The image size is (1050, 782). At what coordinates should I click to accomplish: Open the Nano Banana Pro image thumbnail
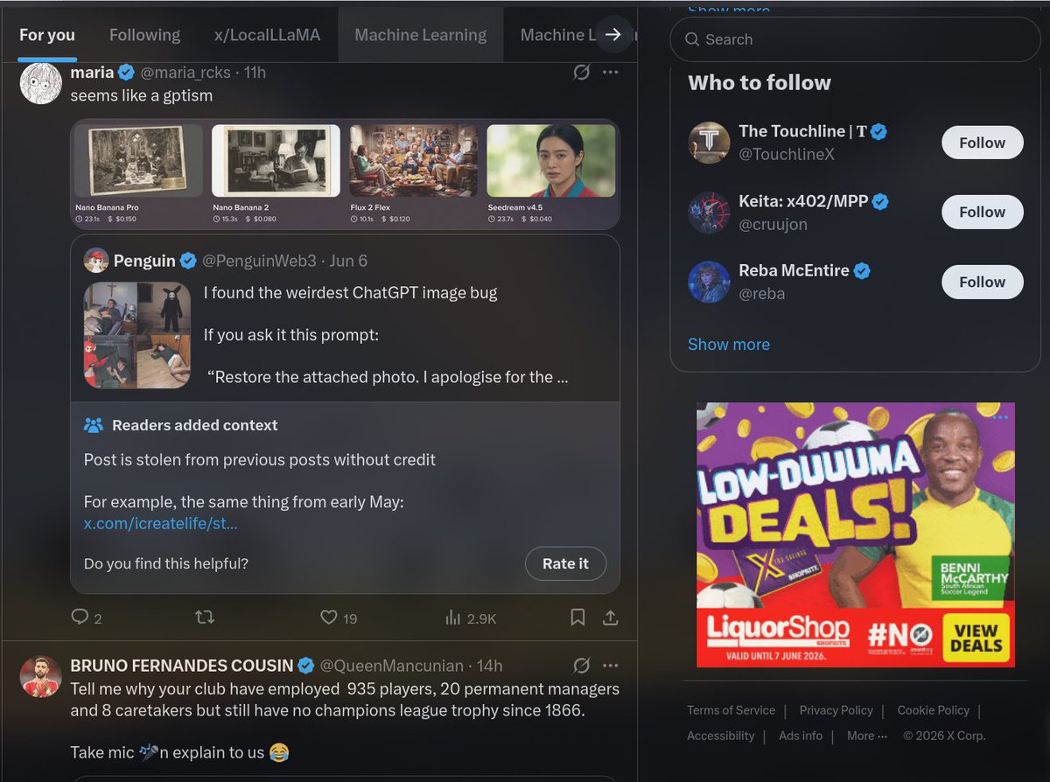point(138,161)
